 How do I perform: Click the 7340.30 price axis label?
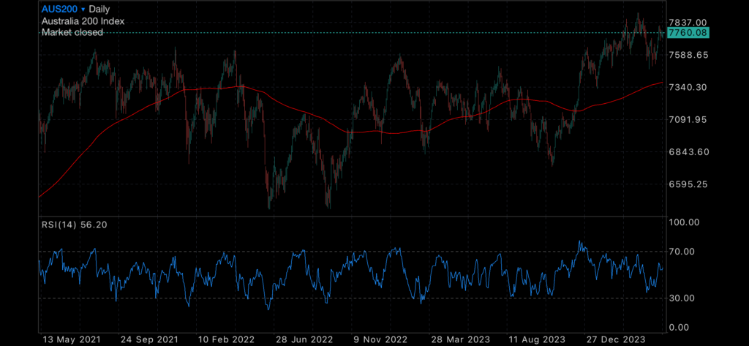click(688, 87)
